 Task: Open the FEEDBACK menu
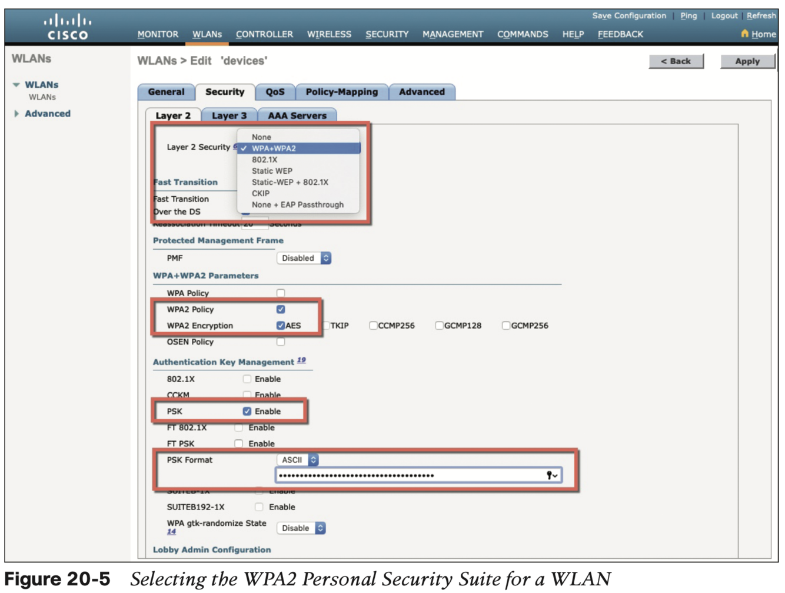coord(620,34)
